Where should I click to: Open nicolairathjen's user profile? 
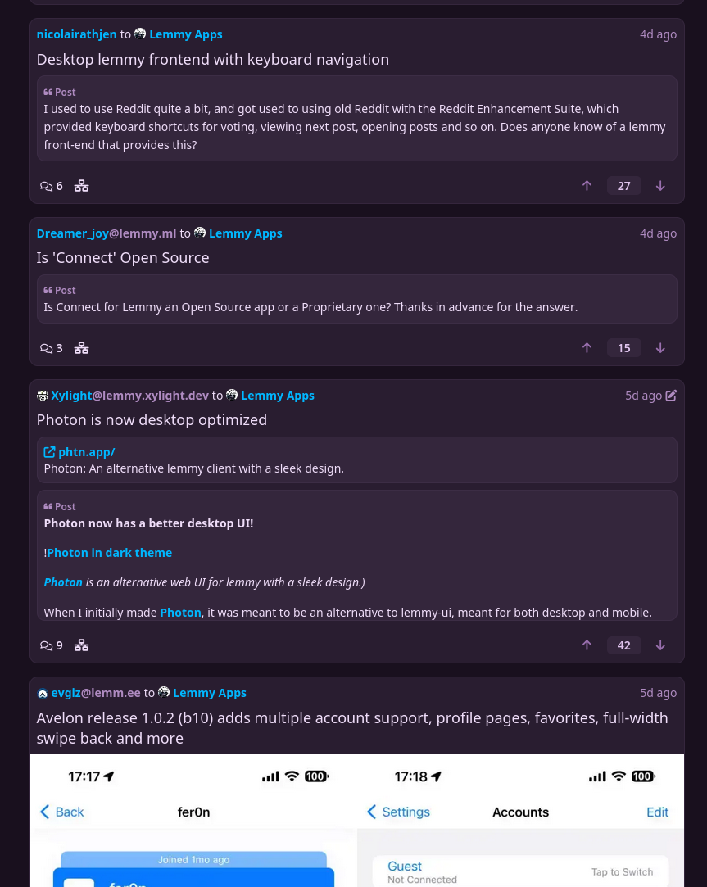pos(76,34)
